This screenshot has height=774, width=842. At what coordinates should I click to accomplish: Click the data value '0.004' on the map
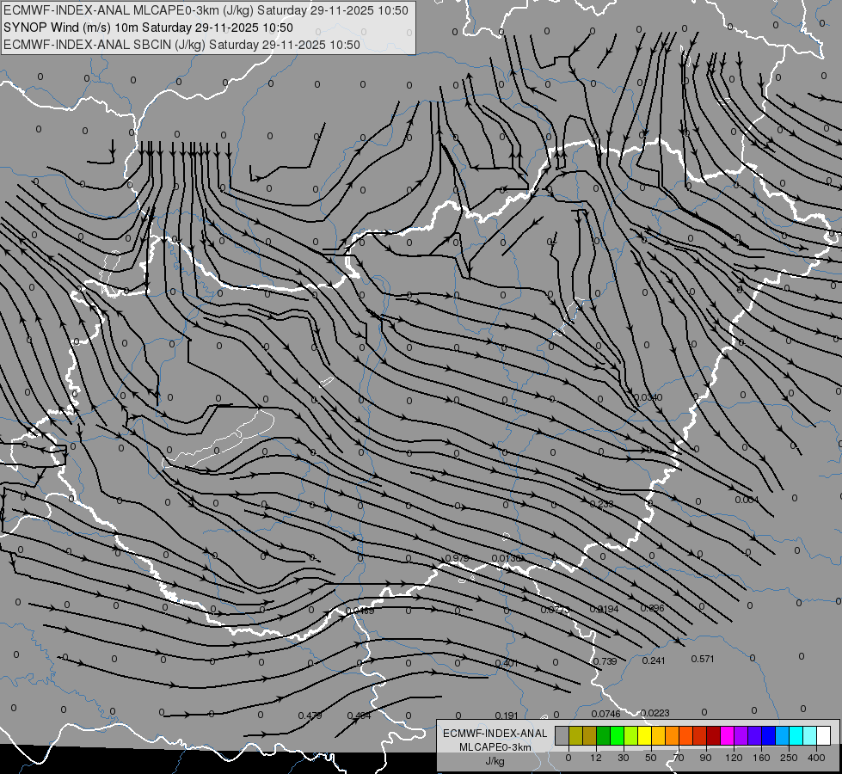pyautogui.click(x=747, y=500)
